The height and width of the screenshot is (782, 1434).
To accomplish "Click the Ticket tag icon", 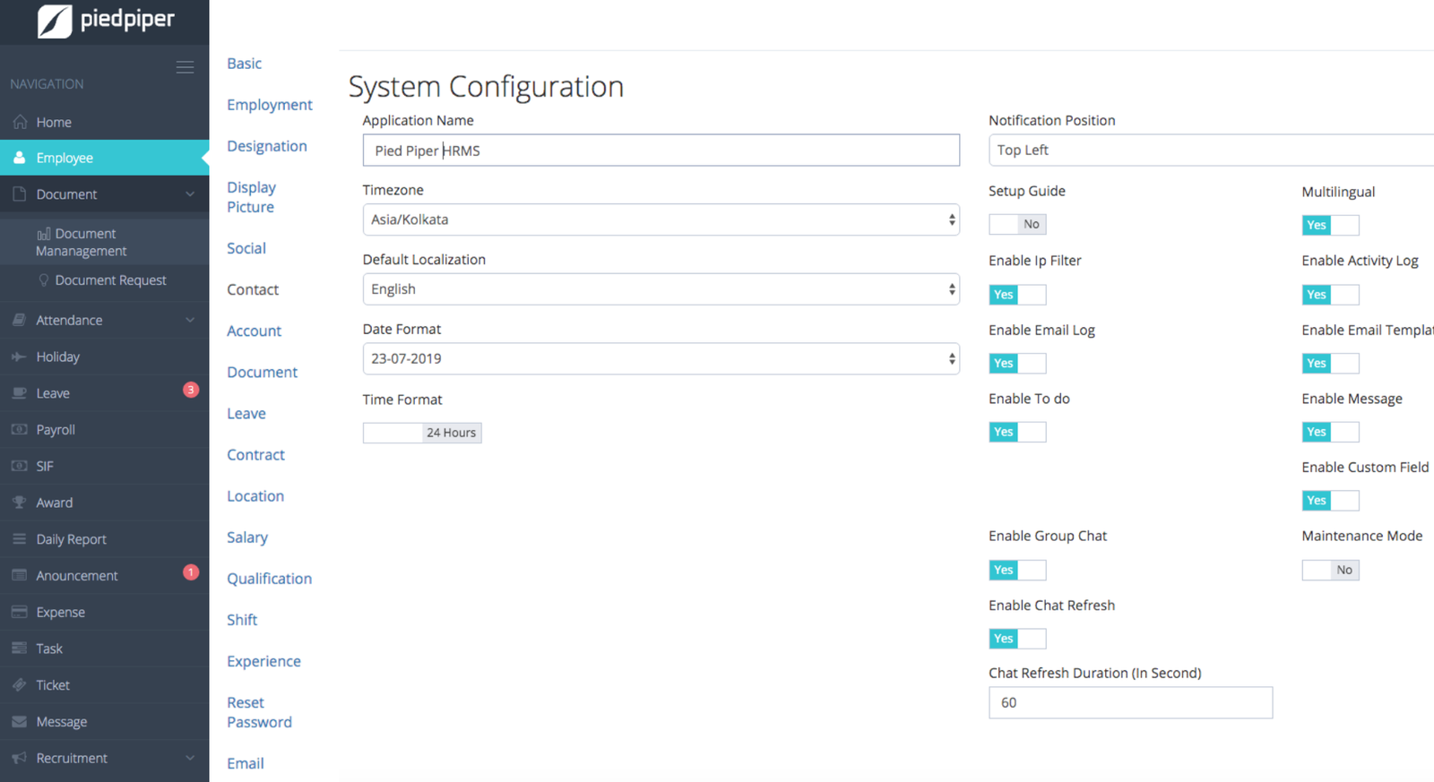I will 19,685.
